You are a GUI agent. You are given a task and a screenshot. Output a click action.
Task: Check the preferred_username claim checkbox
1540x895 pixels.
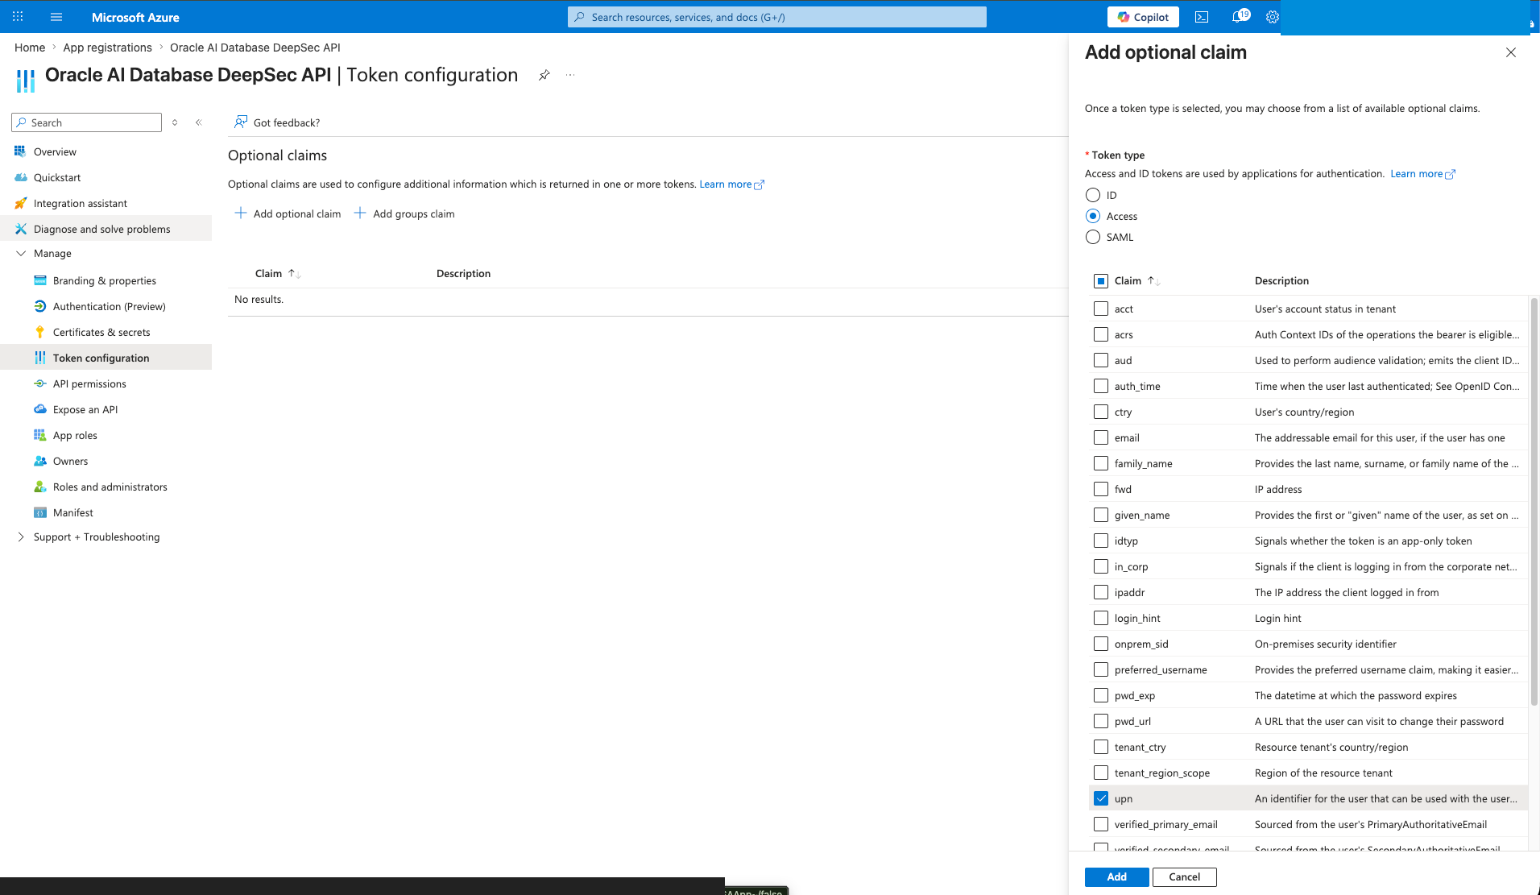[1101, 669]
